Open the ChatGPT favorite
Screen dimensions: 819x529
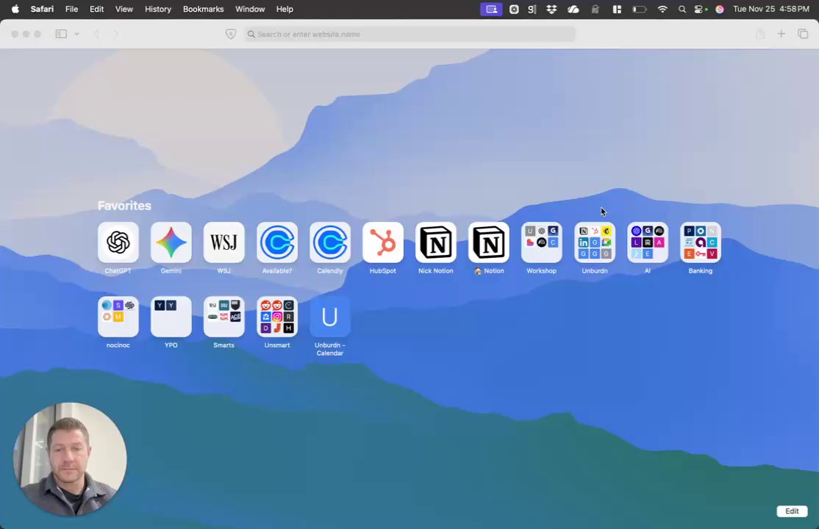118,242
